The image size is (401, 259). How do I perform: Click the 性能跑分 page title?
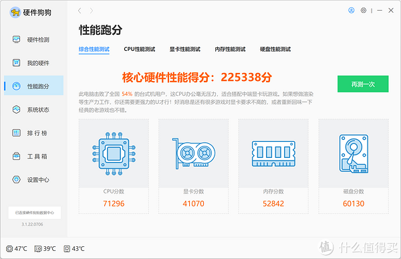coord(100,30)
